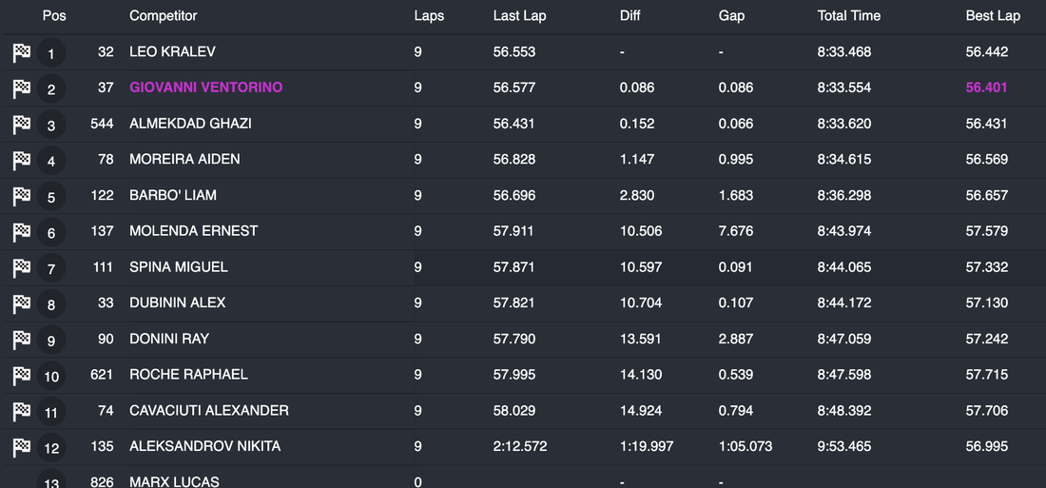Open competitor LEO KRALEV
The image size is (1046, 488).
172,51
